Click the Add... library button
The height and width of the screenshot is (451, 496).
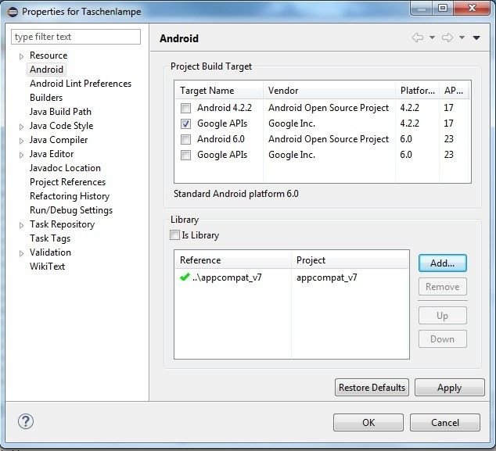442,263
